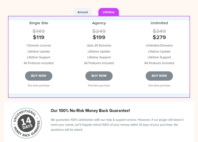Click the $199 Agency price

[99, 37]
